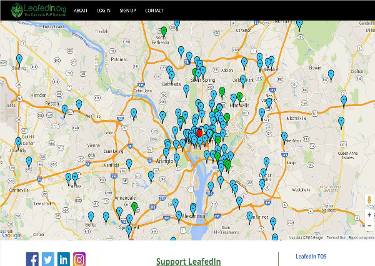The width and height of the screenshot is (375, 266).
Task: Select the red map pin in Washington
Action: click(199, 133)
